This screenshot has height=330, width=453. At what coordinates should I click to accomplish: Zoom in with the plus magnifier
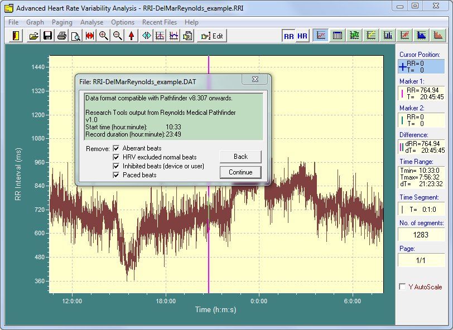click(103, 36)
